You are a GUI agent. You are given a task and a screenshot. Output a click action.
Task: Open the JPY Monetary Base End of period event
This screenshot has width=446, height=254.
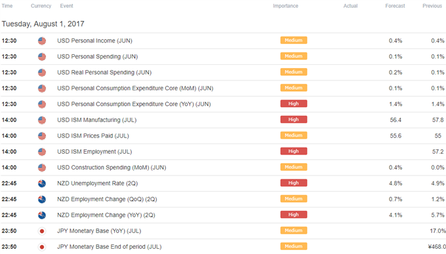(x=110, y=247)
